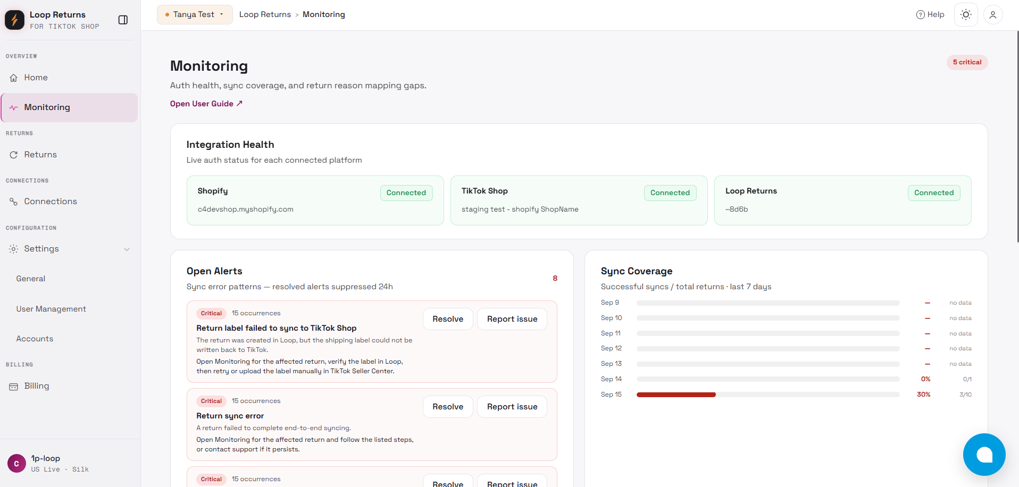Collapse the Settings submenu chevron
The image size is (1019, 487).
point(127,249)
